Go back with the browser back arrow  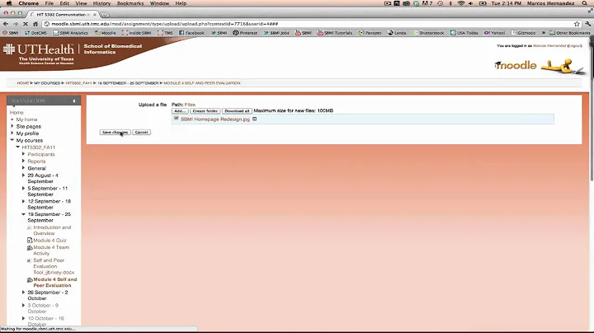click(x=6, y=24)
